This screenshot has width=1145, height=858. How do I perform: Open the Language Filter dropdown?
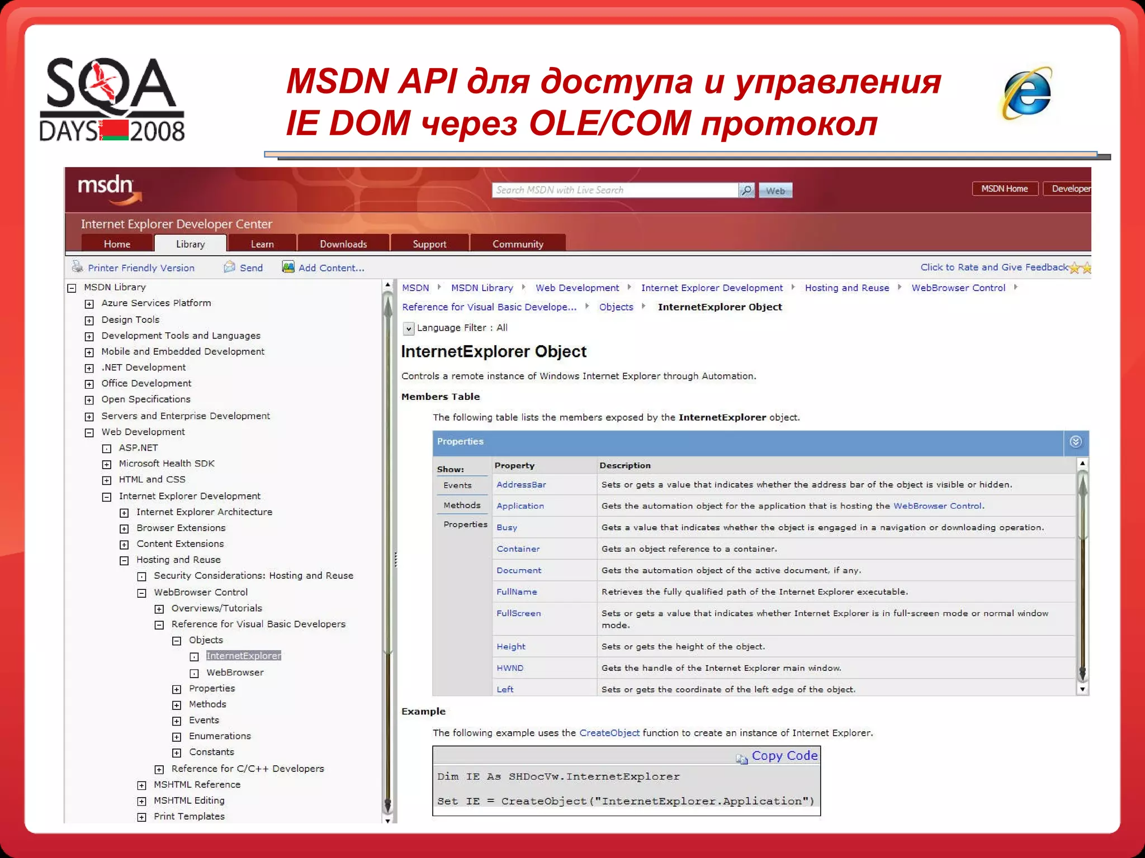(409, 328)
